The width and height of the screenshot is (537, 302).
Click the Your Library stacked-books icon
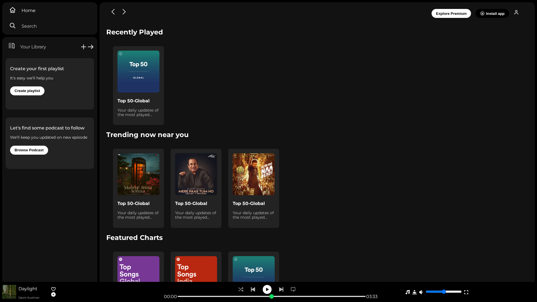12,46
